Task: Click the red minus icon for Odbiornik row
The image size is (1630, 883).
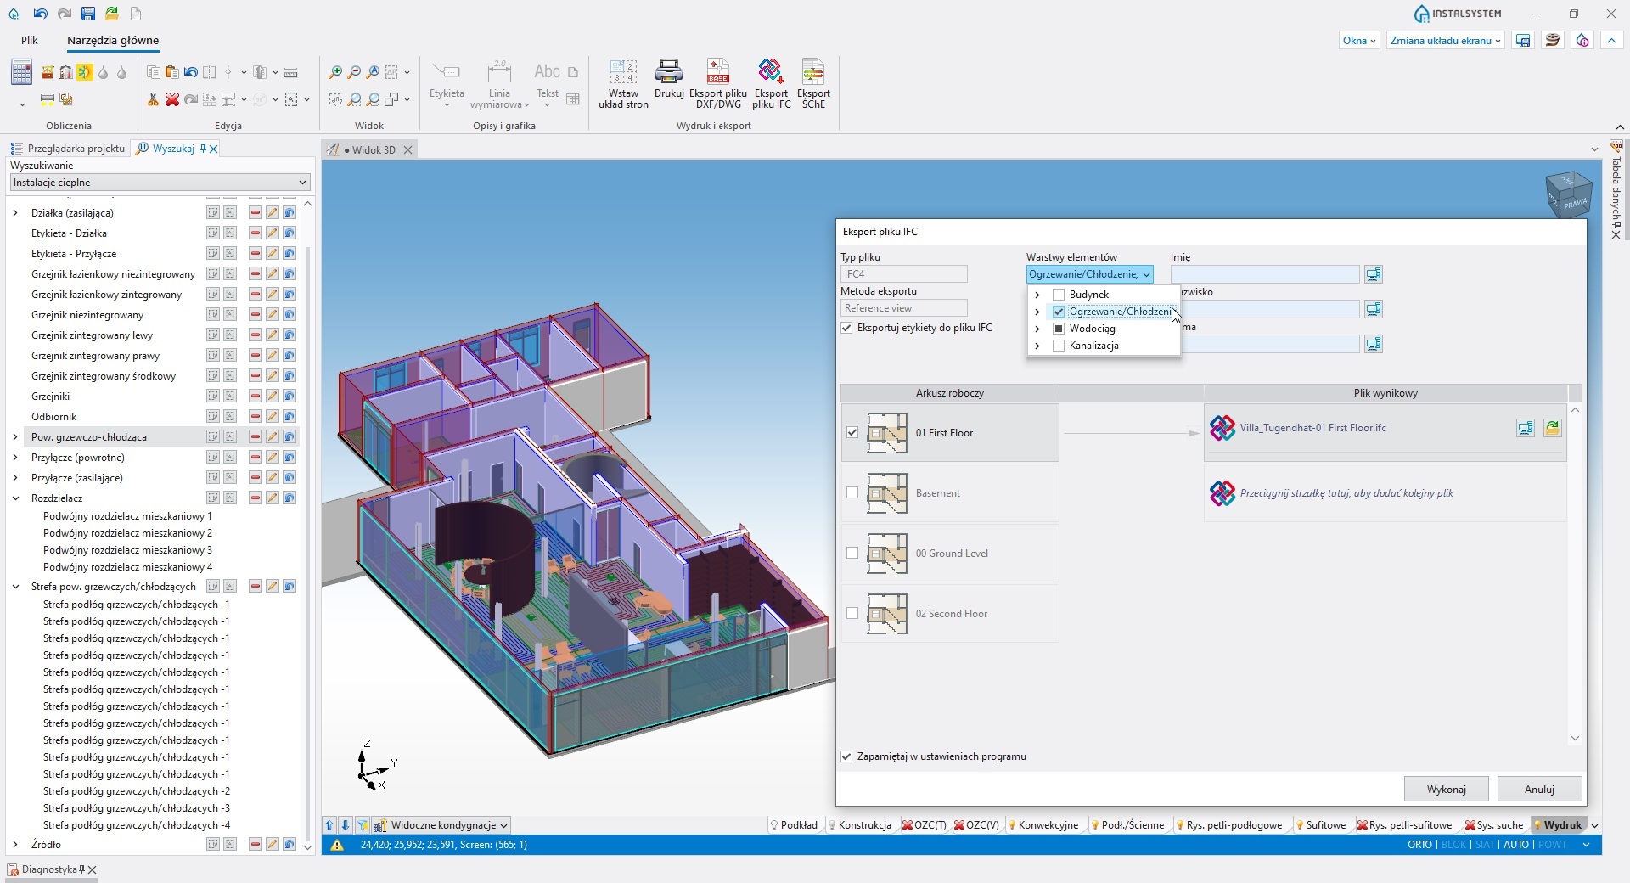Action: coord(255,417)
